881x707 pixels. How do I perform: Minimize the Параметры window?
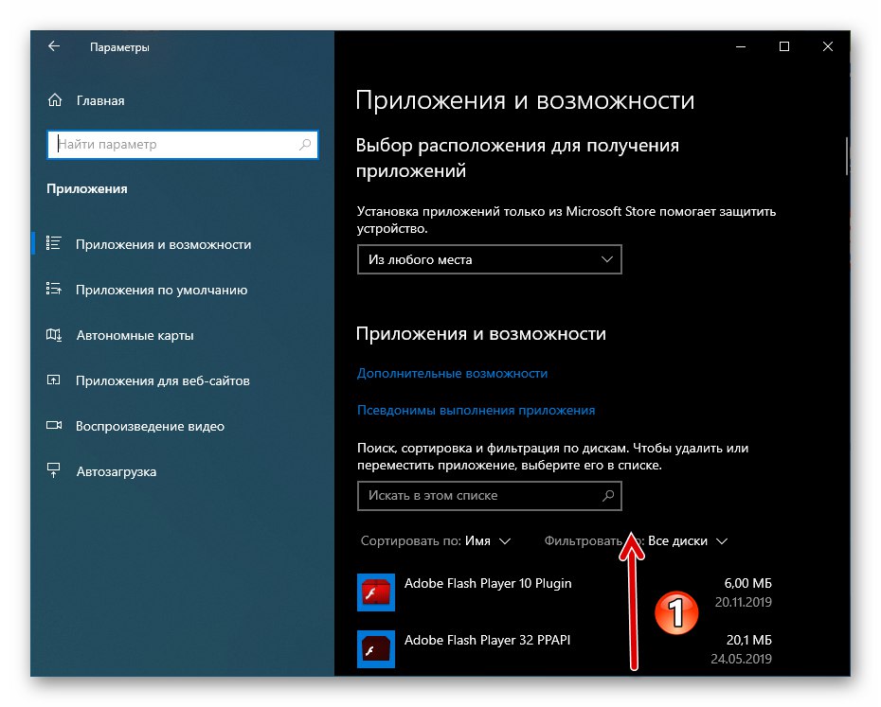coord(741,46)
